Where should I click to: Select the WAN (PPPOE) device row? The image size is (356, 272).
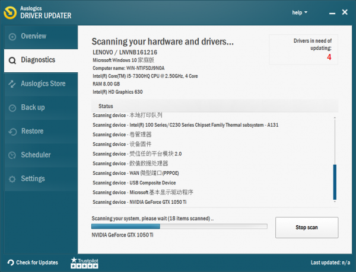tap(135, 173)
